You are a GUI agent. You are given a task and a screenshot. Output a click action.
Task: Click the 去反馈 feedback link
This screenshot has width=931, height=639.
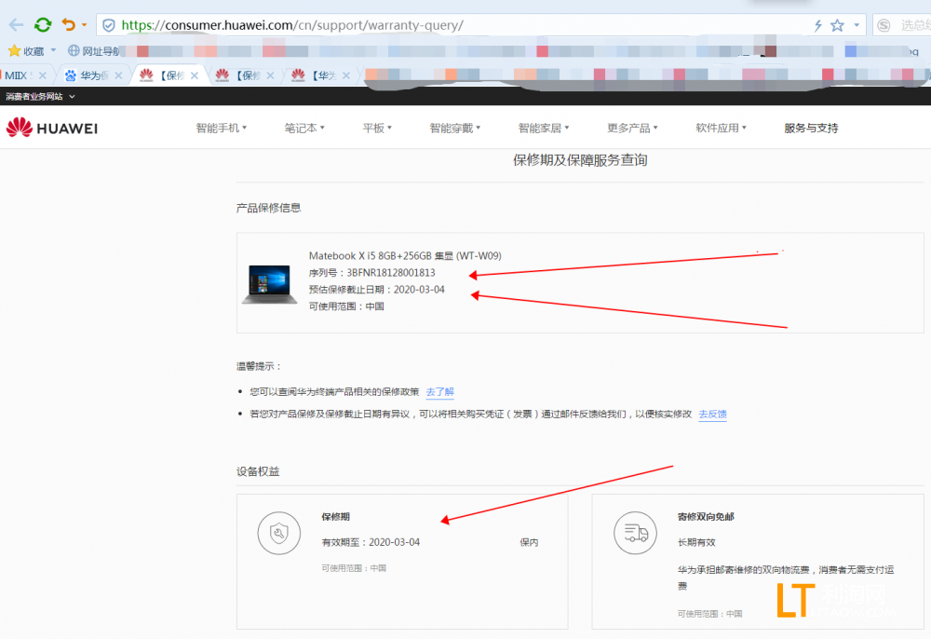click(x=712, y=414)
